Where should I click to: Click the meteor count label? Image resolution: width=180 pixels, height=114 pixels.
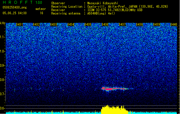[41, 9]
